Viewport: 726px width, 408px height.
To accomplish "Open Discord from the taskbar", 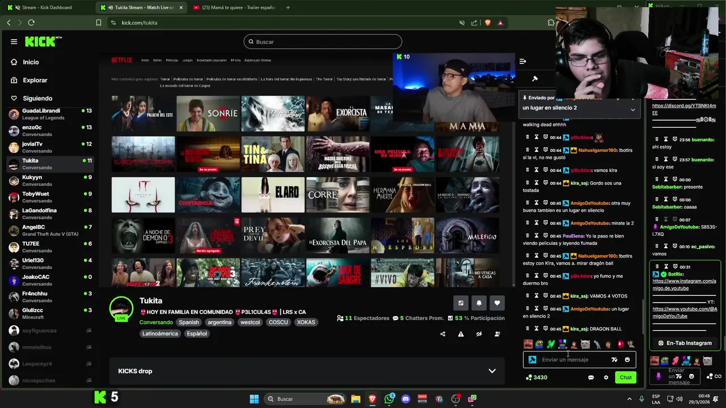I will pyautogui.click(x=406, y=399).
